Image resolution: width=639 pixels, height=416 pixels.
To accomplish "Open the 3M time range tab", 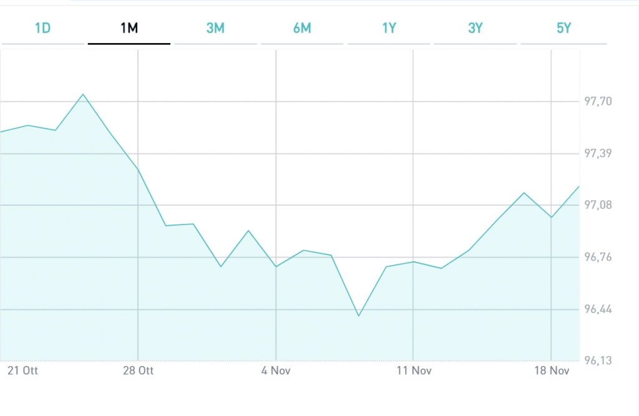I will (215, 28).
